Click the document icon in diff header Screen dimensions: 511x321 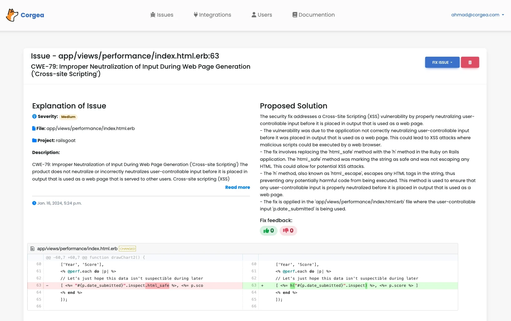[32, 249]
